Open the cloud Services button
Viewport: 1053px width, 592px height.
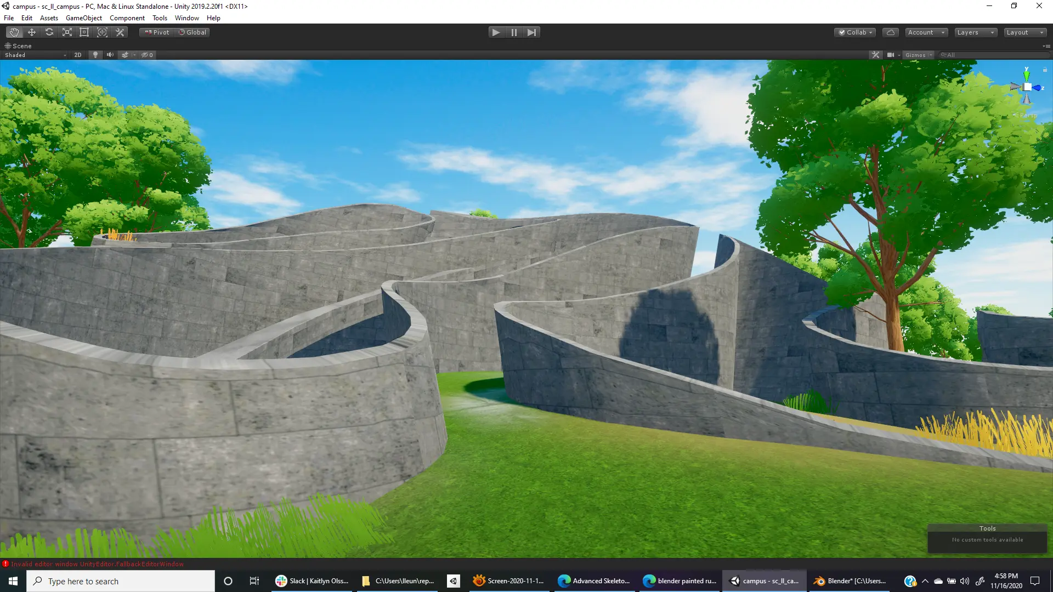click(x=891, y=32)
